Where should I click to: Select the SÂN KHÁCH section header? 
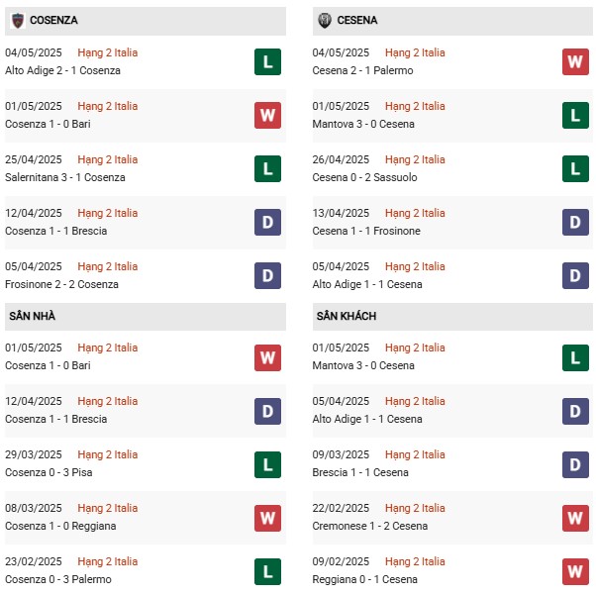[452, 317]
